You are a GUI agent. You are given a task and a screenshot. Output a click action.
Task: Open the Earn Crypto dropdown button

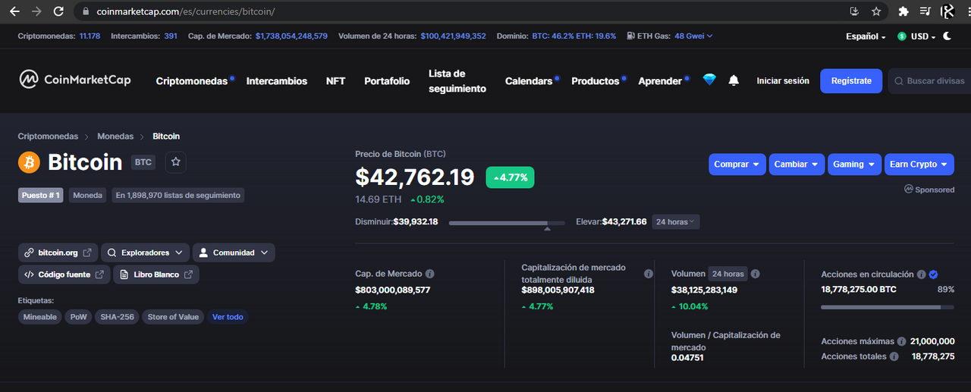[x=919, y=164]
